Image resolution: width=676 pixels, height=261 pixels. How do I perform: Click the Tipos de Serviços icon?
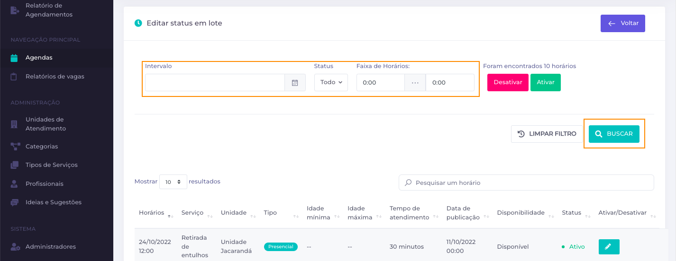click(15, 165)
